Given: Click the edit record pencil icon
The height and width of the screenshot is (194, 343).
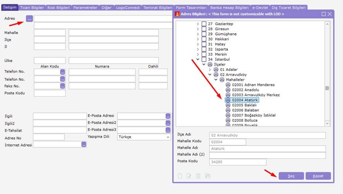Looking at the screenshot, I should (x=189, y=176).
